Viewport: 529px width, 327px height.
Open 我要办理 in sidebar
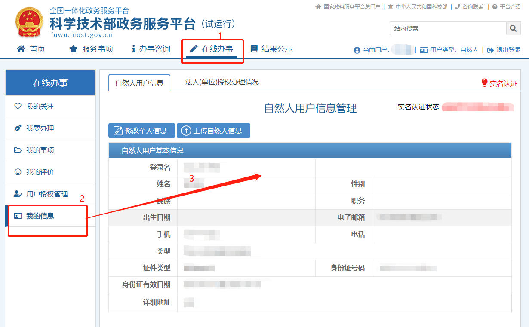(x=40, y=128)
